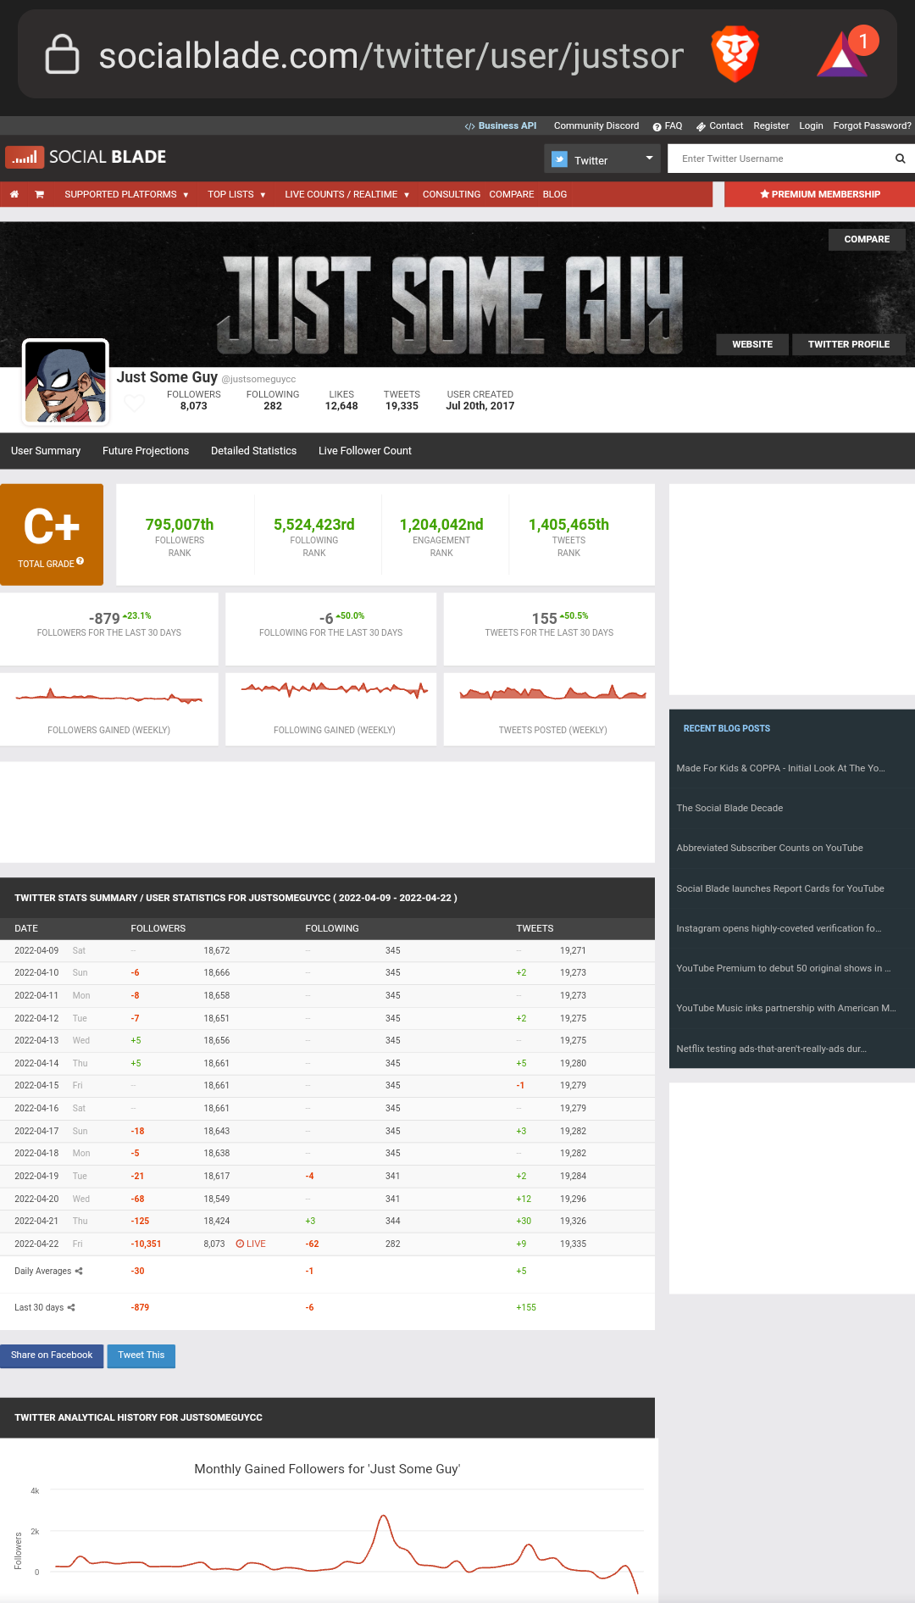
Task: Click the Website button
Action: click(x=752, y=344)
